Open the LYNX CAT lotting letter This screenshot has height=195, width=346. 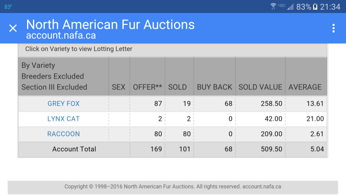63,119
